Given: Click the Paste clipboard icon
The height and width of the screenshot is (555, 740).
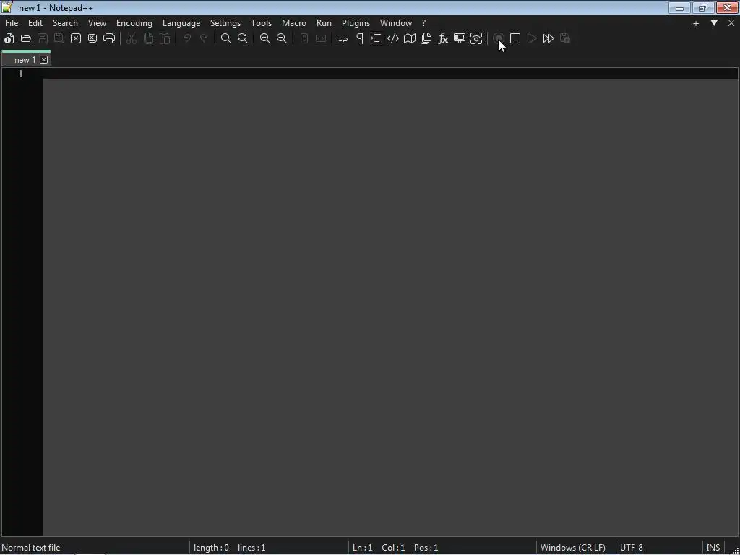Looking at the screenshot, I should 165,39.
